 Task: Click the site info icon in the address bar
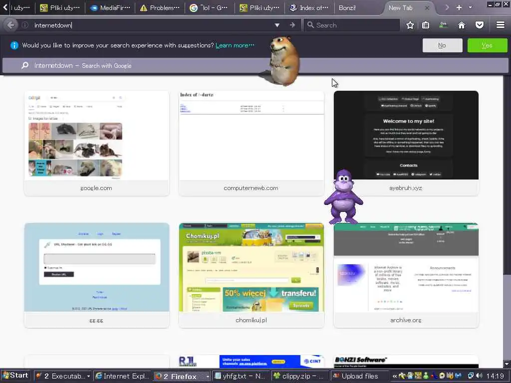point(25,25)
